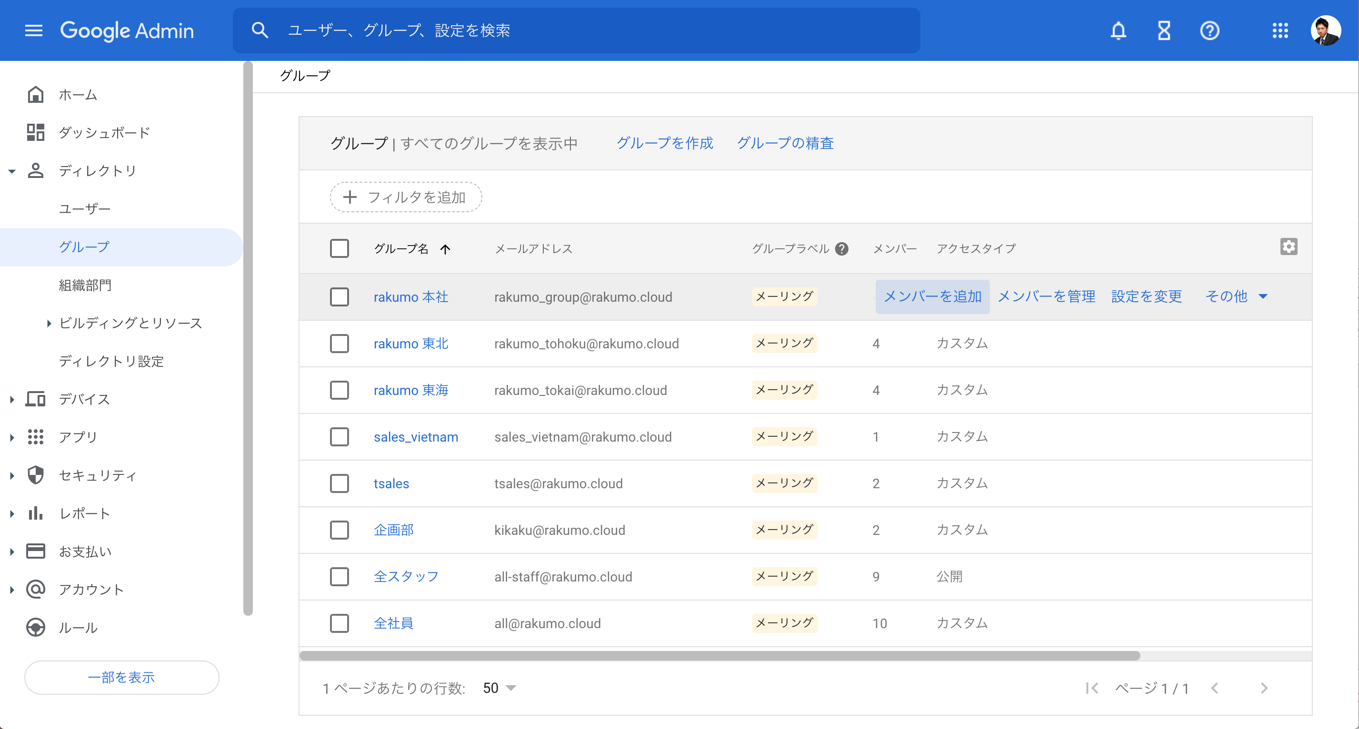Click 設定を変更 for rakumo 本社
Screen dimensions: 1359x729
click(1147, 297)
